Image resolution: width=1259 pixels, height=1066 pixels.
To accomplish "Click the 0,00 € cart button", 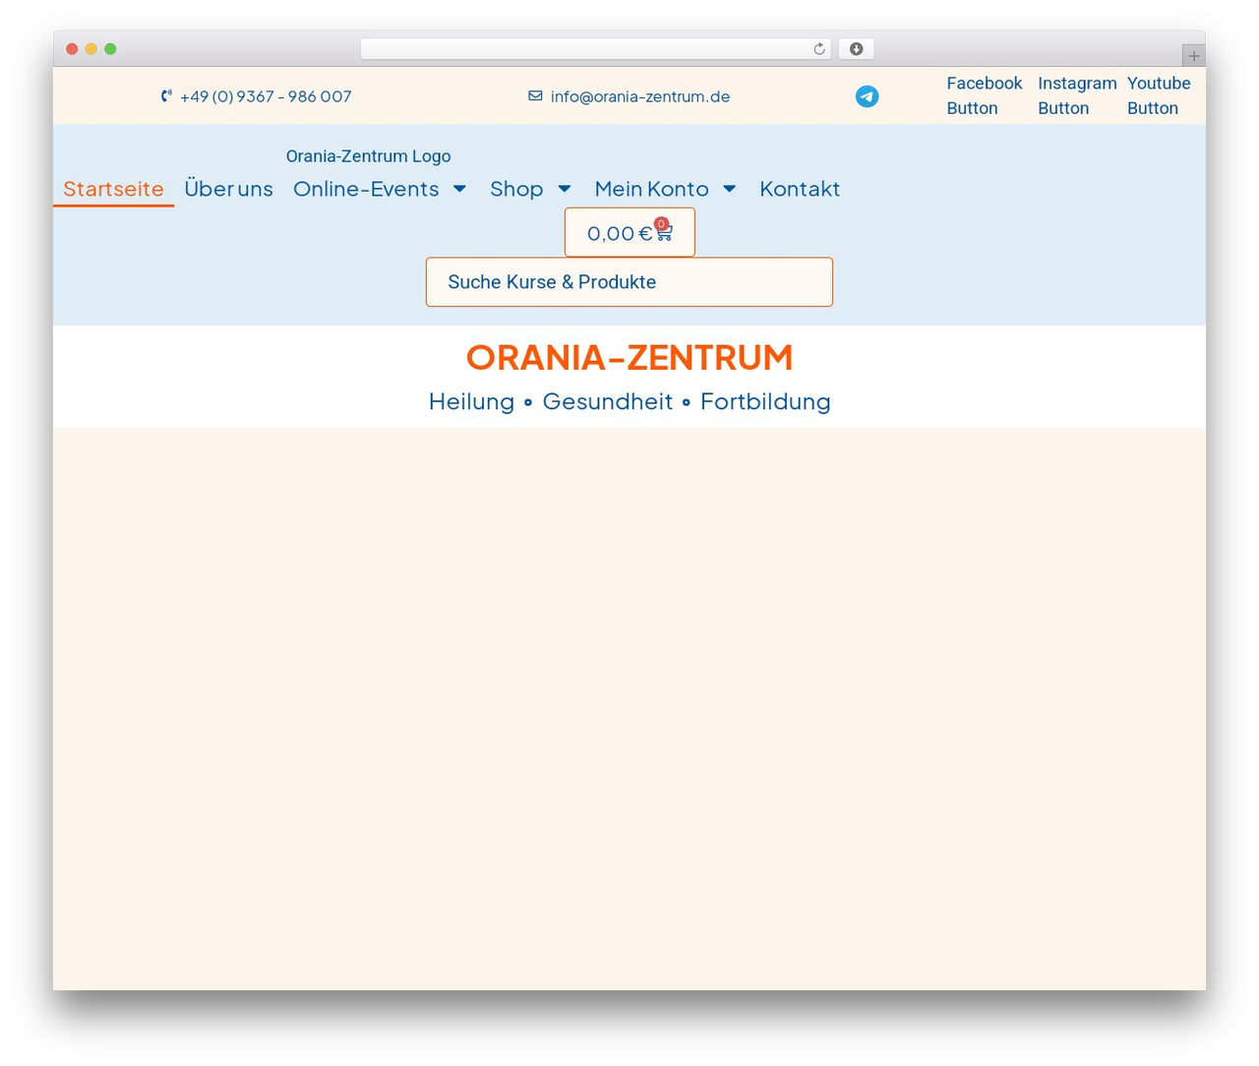I will coord(629,232).
